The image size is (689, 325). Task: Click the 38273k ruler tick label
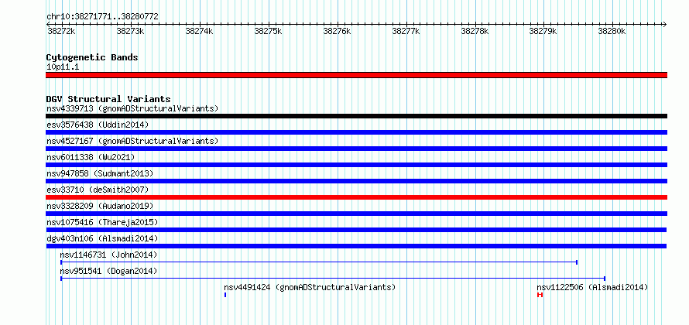coord(131,32)
